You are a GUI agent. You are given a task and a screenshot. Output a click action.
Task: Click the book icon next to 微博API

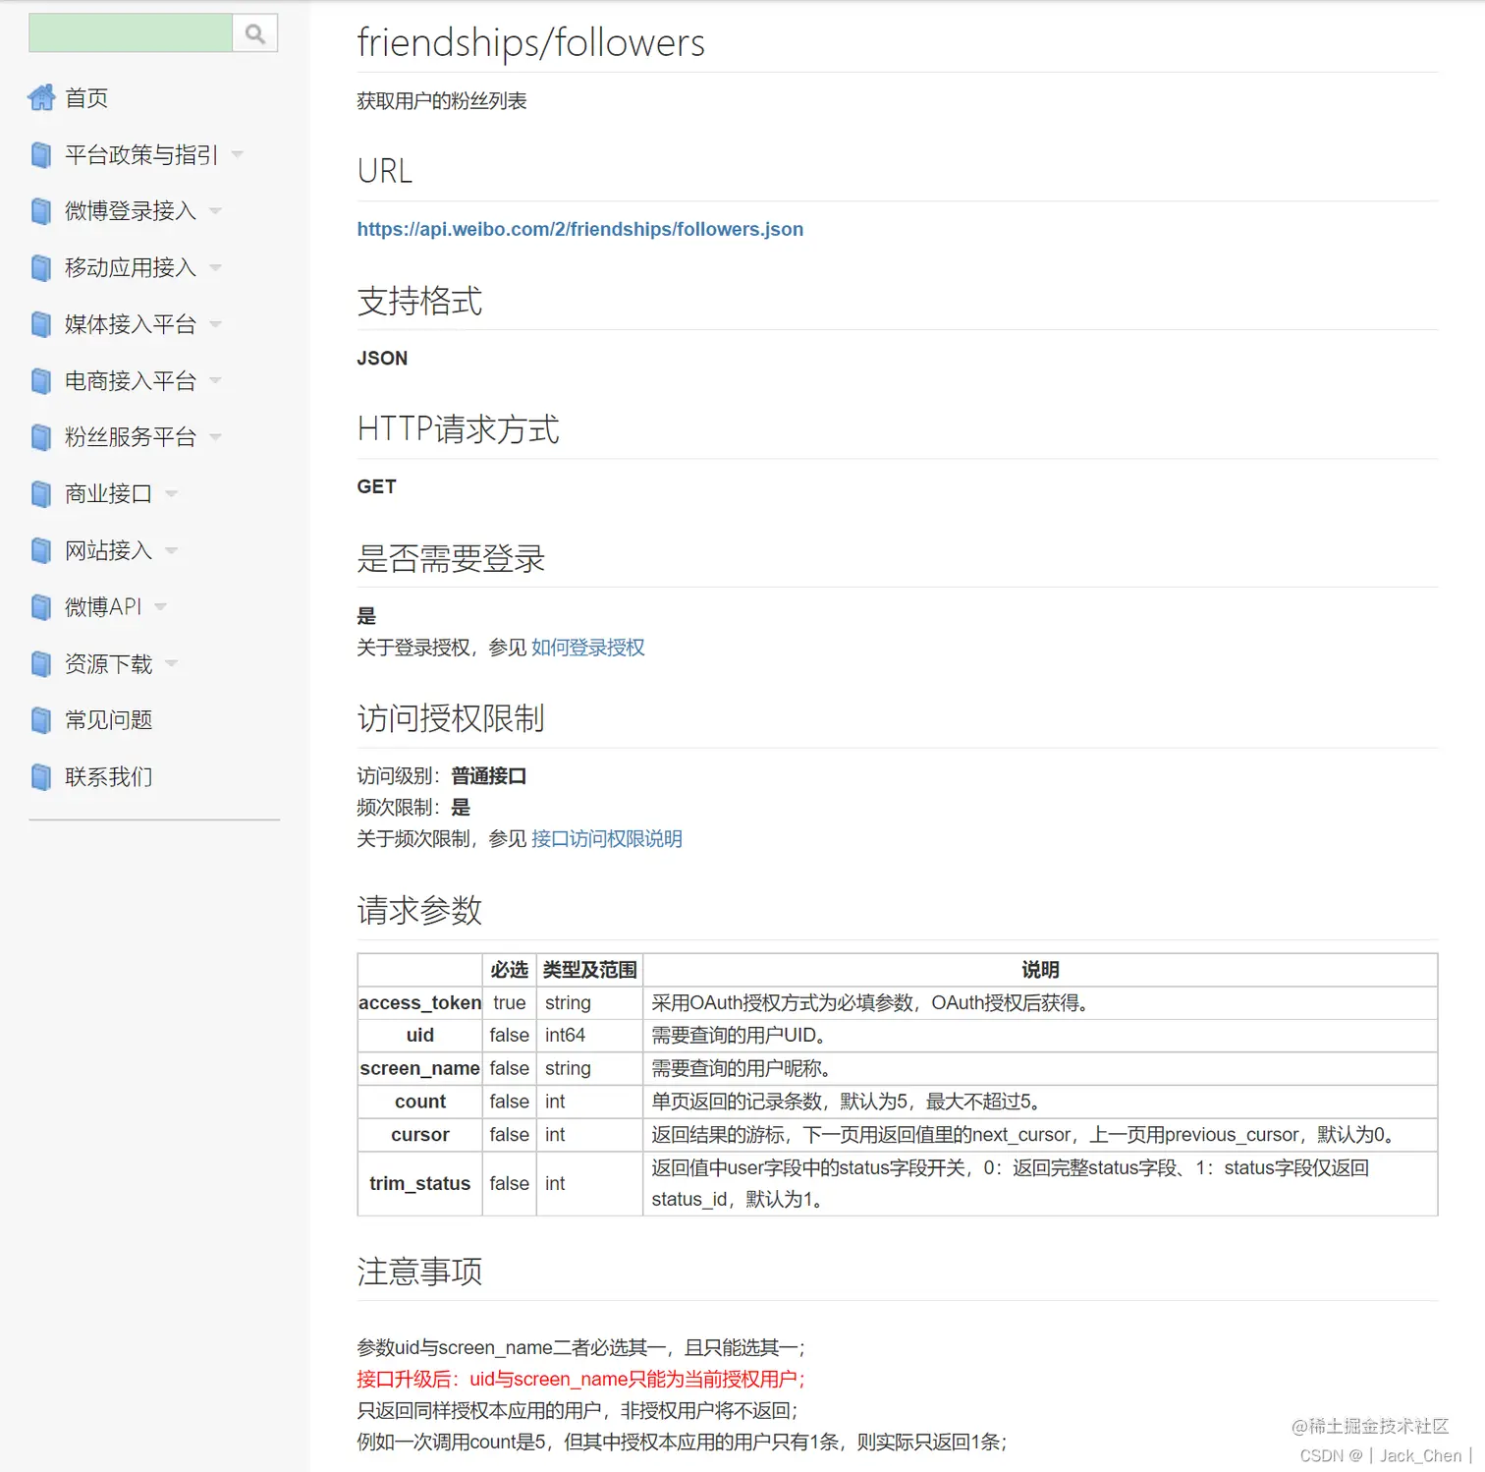coord(39,606)
